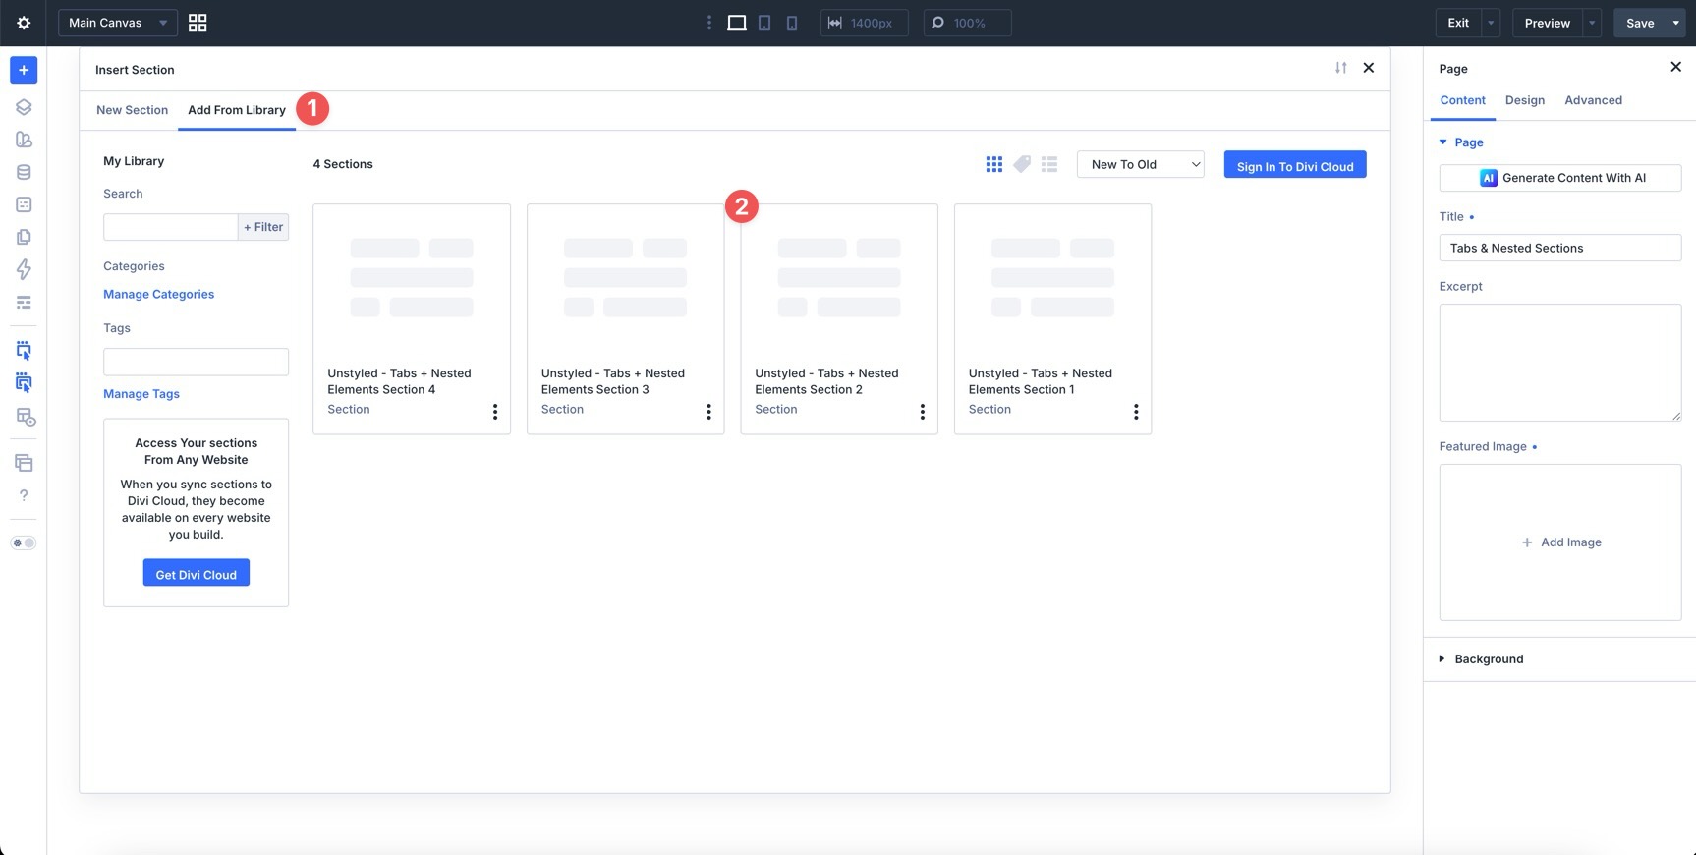Click Add Image under Featured Image
1696x855 pixels.
tap(1560, 542)
